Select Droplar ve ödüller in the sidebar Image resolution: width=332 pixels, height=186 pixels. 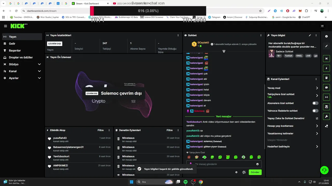22,57
